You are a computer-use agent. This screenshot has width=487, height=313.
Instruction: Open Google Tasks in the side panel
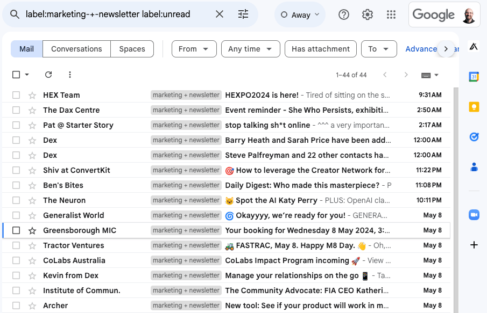coord(474,137)
